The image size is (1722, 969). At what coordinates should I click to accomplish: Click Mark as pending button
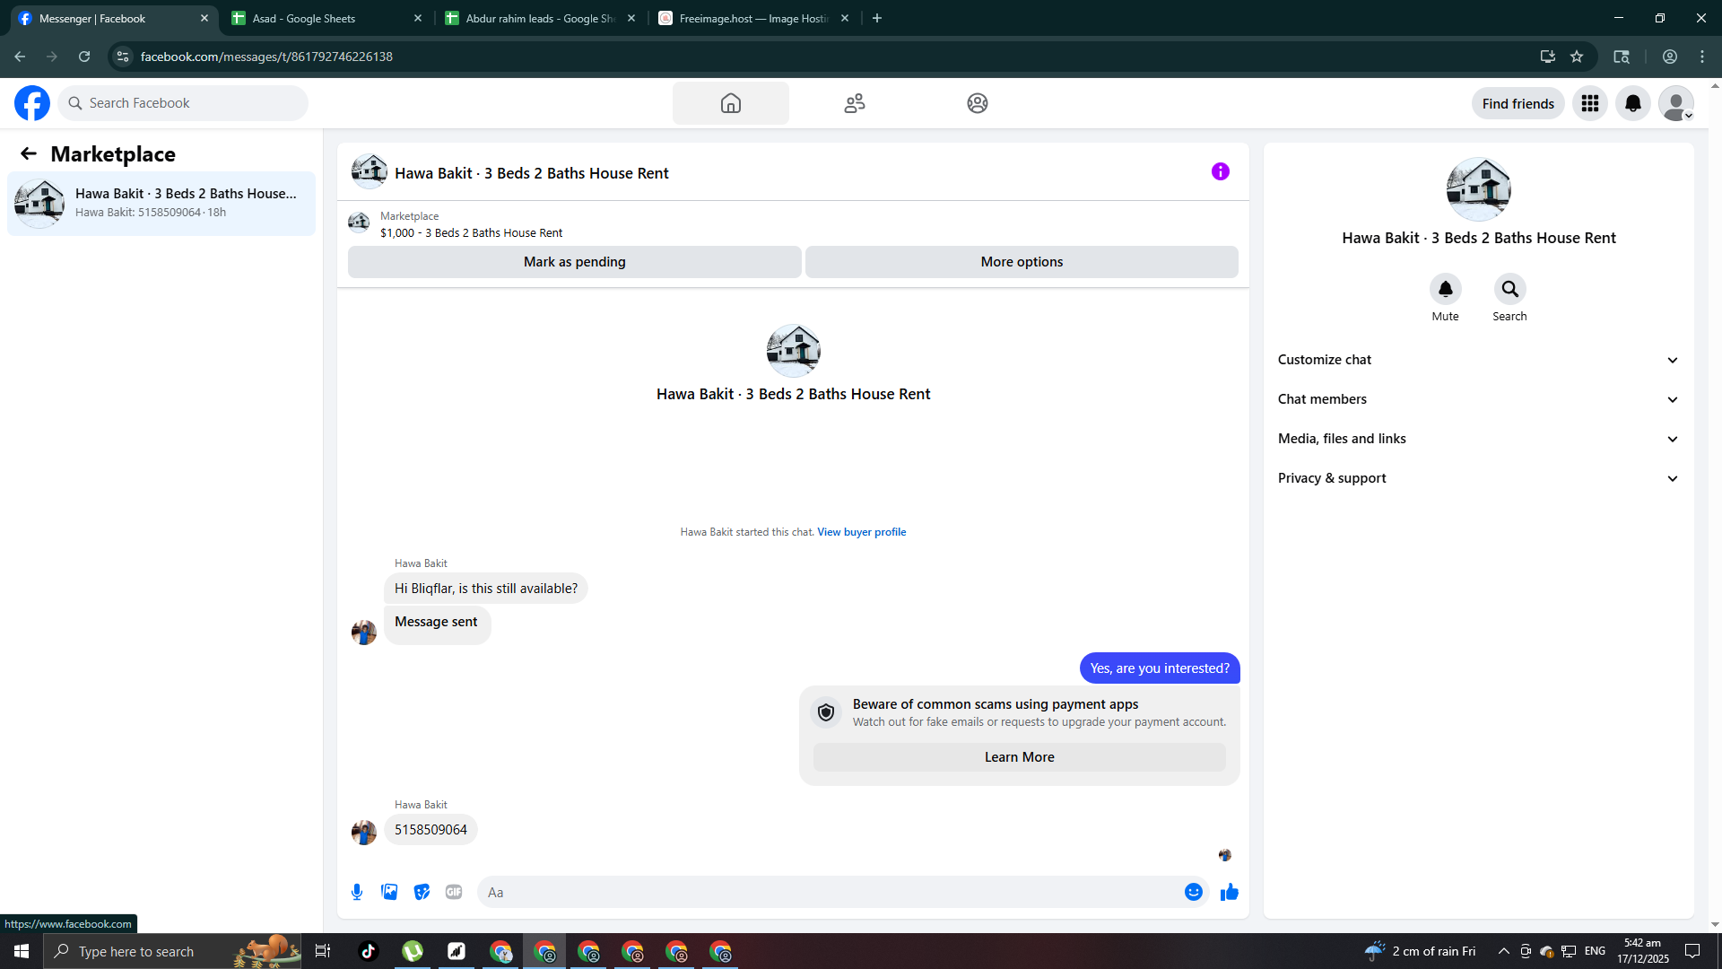tap(574, 262)
